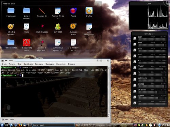Launch HL Opposing Force icon
Image resolution: width=170 pixels, height=127 pixels.
pos(27,42)
